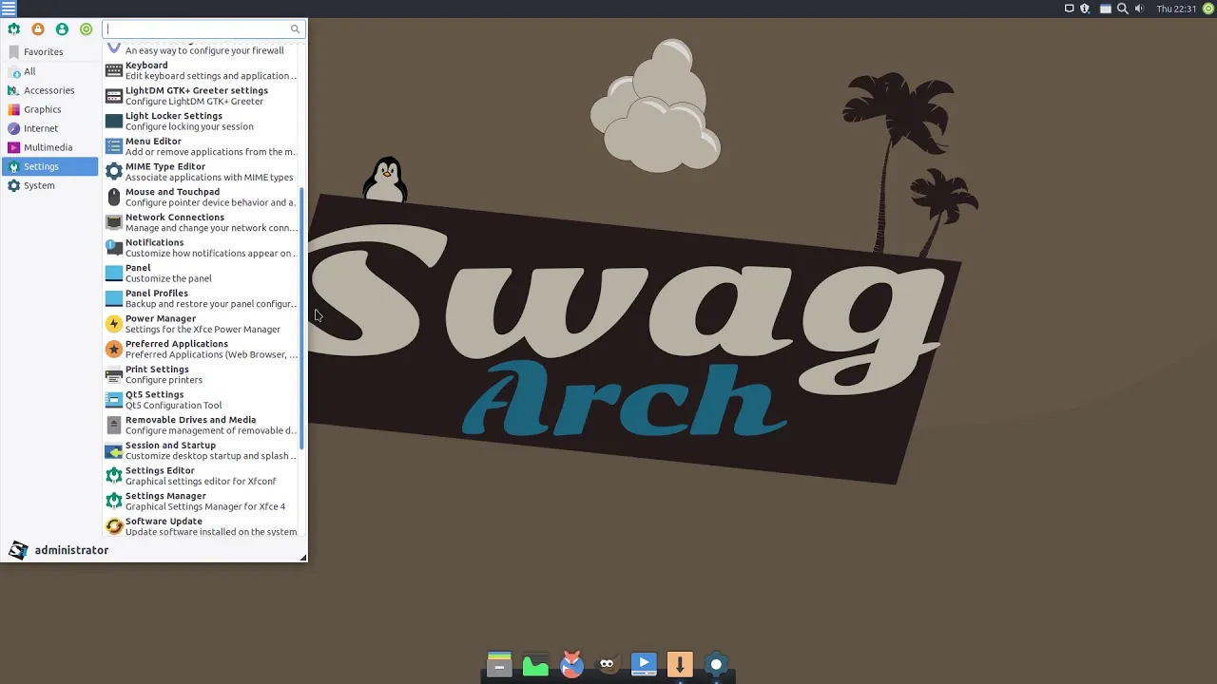Viewport: 1217px width, 684px height.
Task: Open Light Locker Settings
Action: point(201,122)
